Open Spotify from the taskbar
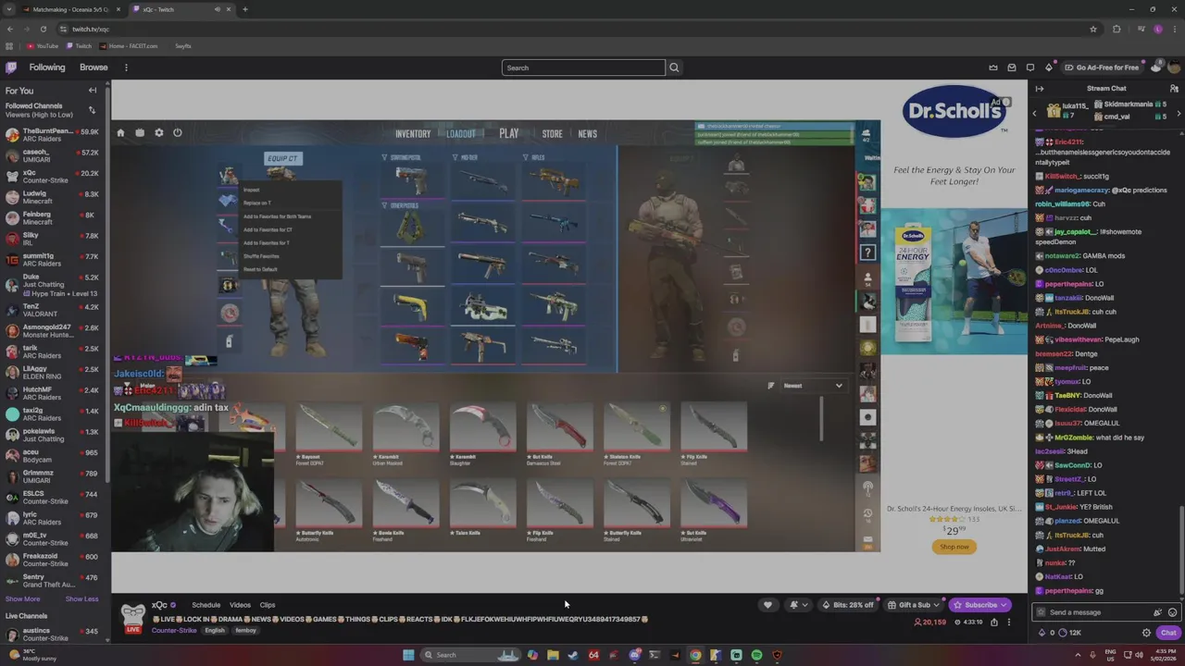Viewport: 1185px width, 666px height. [756, 655]
